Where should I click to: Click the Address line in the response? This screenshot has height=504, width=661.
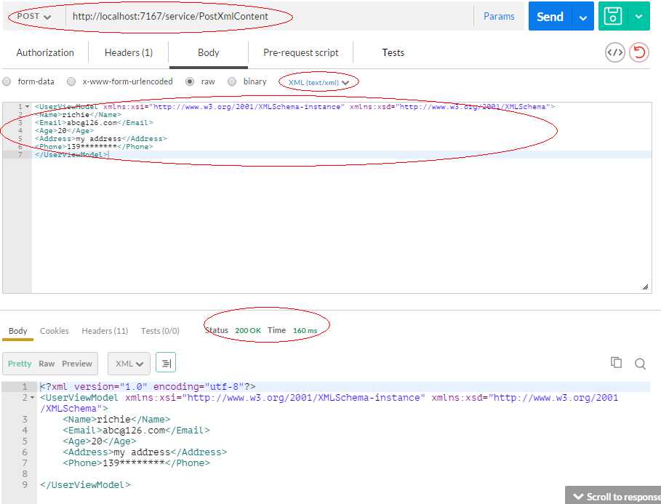click(145, 452)
